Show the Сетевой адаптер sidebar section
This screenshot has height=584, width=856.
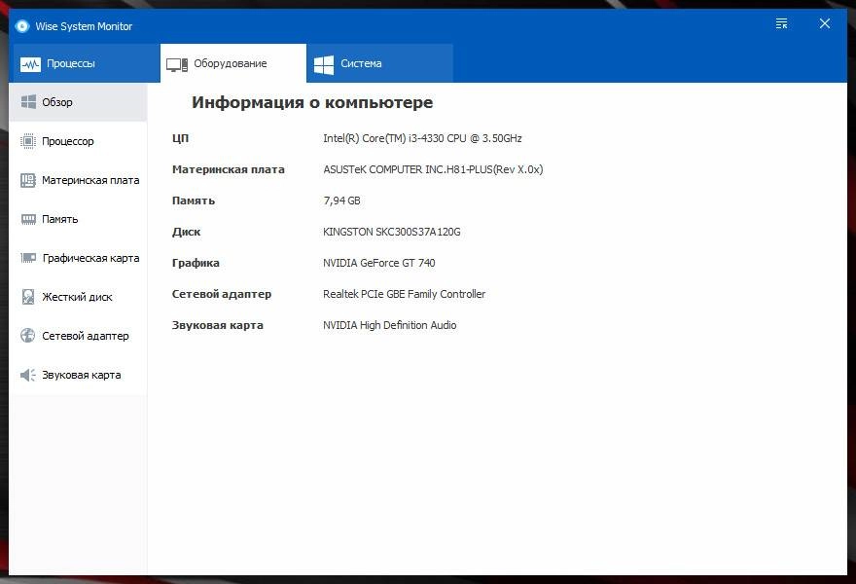pos(78,336)
